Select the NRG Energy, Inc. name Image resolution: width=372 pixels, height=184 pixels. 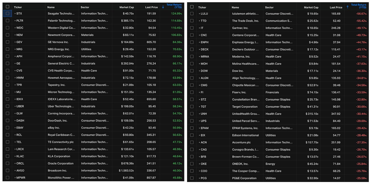click(59, 49)
